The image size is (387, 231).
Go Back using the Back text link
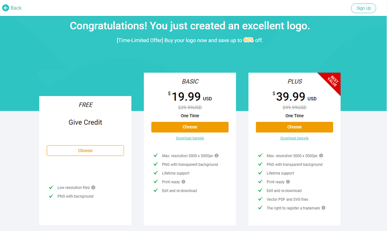click(x=16, y=8)
